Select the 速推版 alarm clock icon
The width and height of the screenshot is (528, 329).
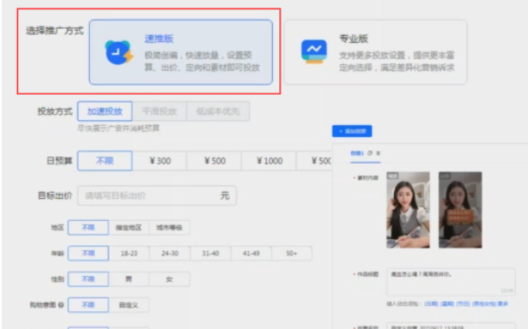tap(119, 52)
